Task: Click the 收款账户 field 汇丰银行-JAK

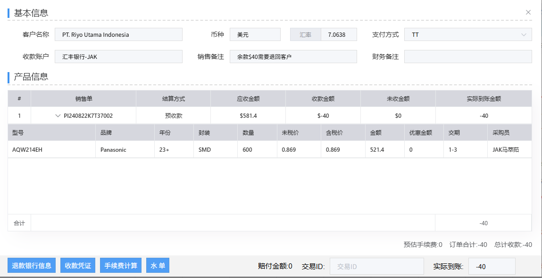Action: point(118,57)
